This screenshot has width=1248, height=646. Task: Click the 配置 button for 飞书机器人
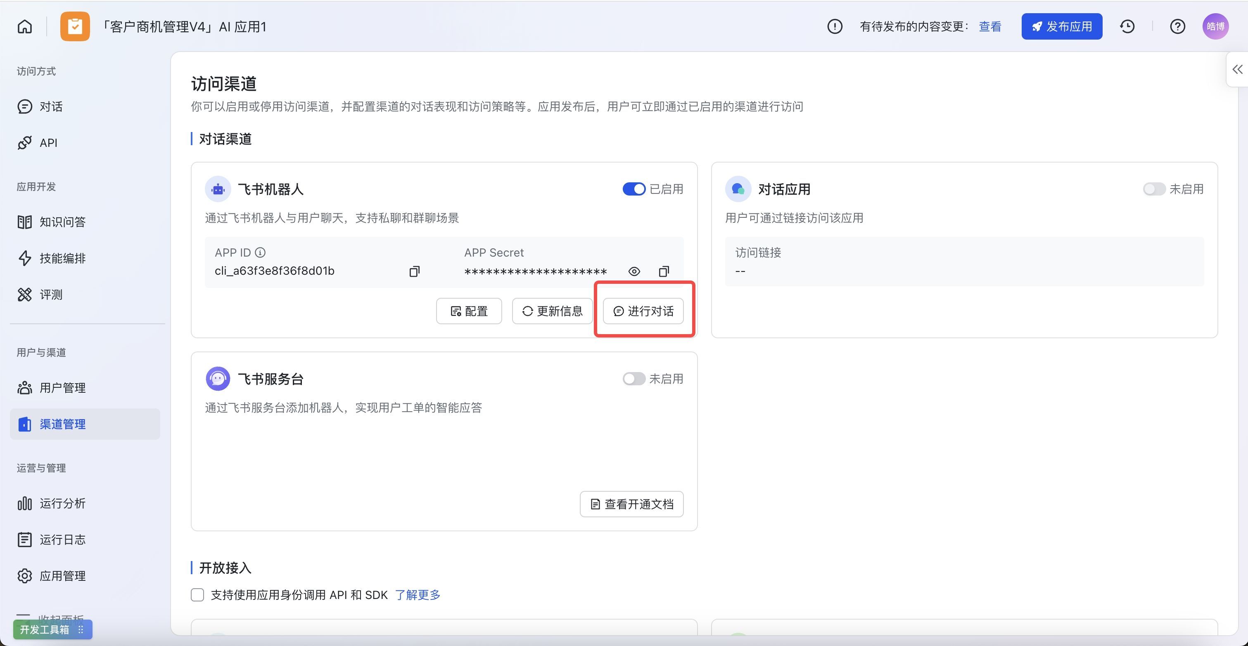point(468,311)
